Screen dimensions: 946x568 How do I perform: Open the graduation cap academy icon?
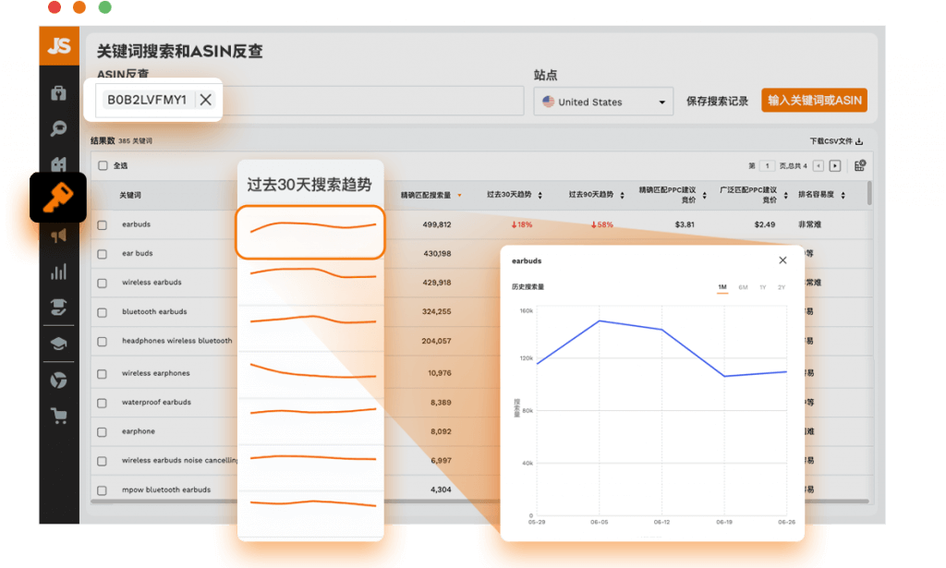(58, 344)
